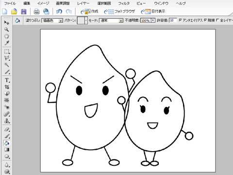233x175 pixels.
Task: Click the Print icon
Action: [36, 12]
